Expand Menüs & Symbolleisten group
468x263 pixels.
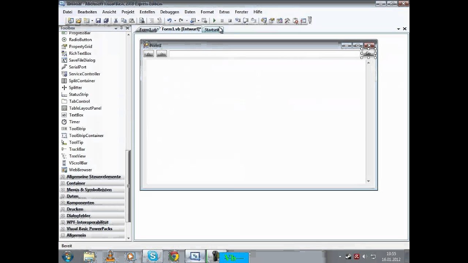[x=63, y=190]
